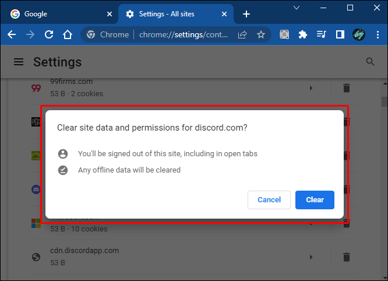This screenshot has height=281, width=388.
Task: Minimize the Chrome window
Action: 323,8
